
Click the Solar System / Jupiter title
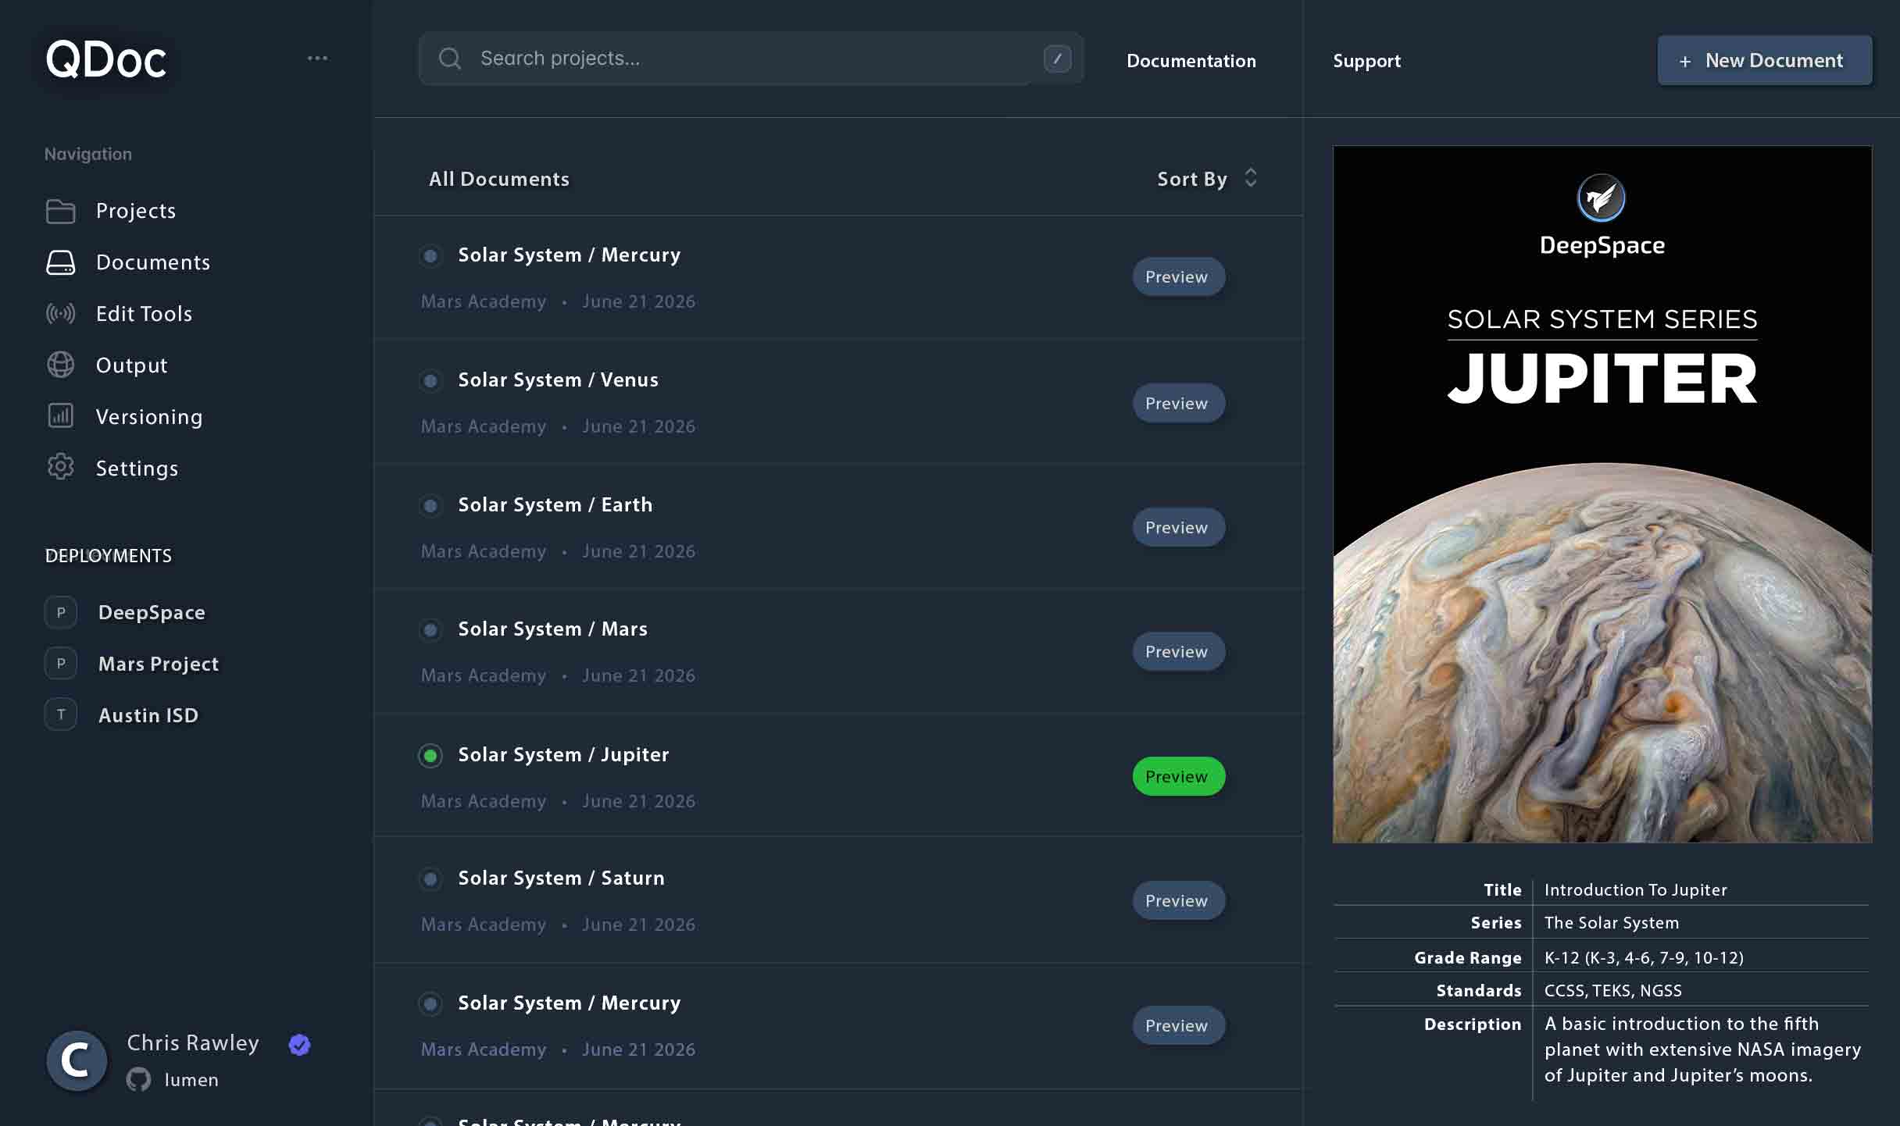563,755
